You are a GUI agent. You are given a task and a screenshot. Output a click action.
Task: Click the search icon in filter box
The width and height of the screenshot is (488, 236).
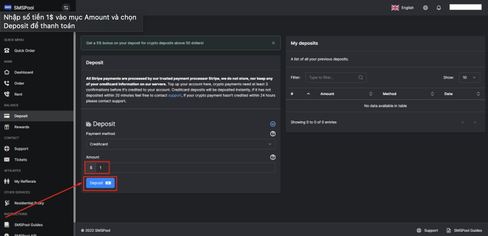[x=361, y=78]
